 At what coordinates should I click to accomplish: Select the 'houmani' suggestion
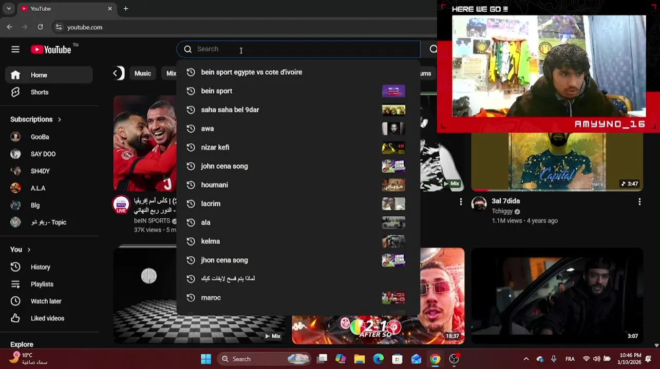[x=298, y=185]
